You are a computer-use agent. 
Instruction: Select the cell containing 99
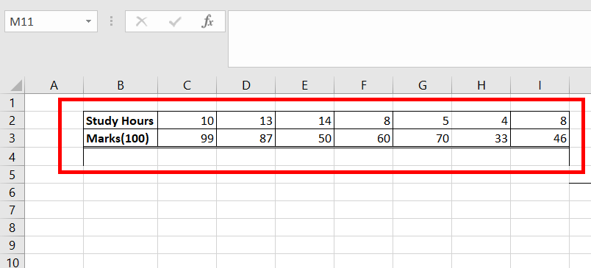coord(187,138)
